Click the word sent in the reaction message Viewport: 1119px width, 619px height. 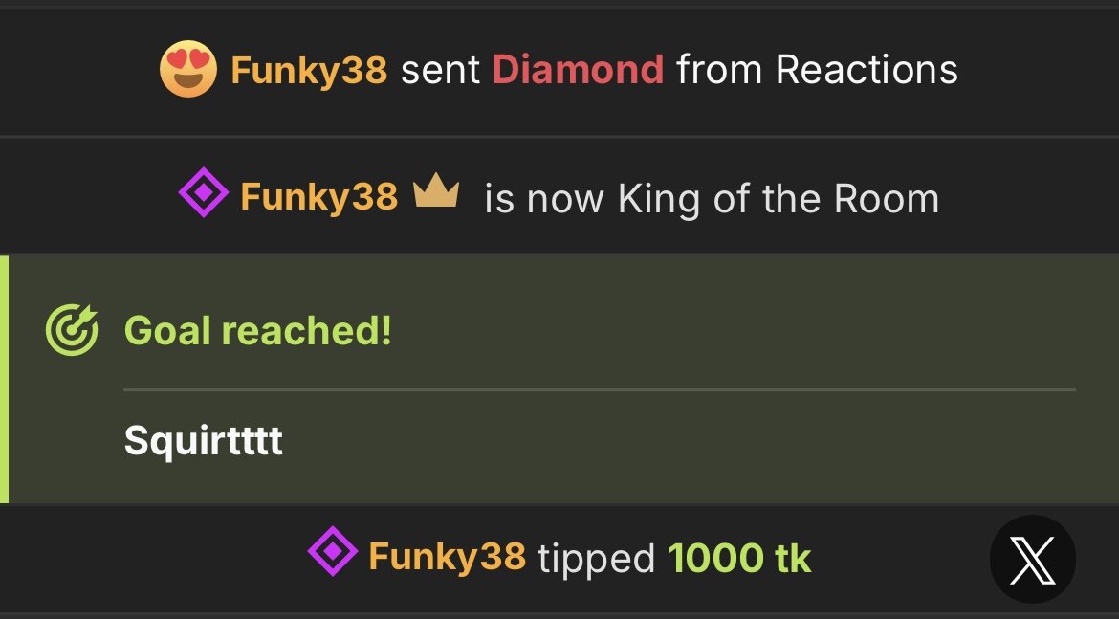point(440,70)
